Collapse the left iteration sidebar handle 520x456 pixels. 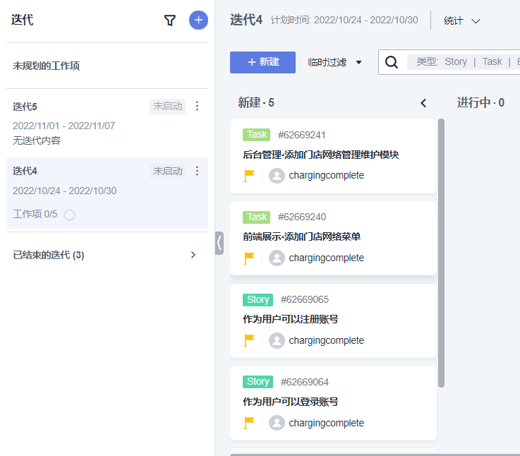click(219, 243)
